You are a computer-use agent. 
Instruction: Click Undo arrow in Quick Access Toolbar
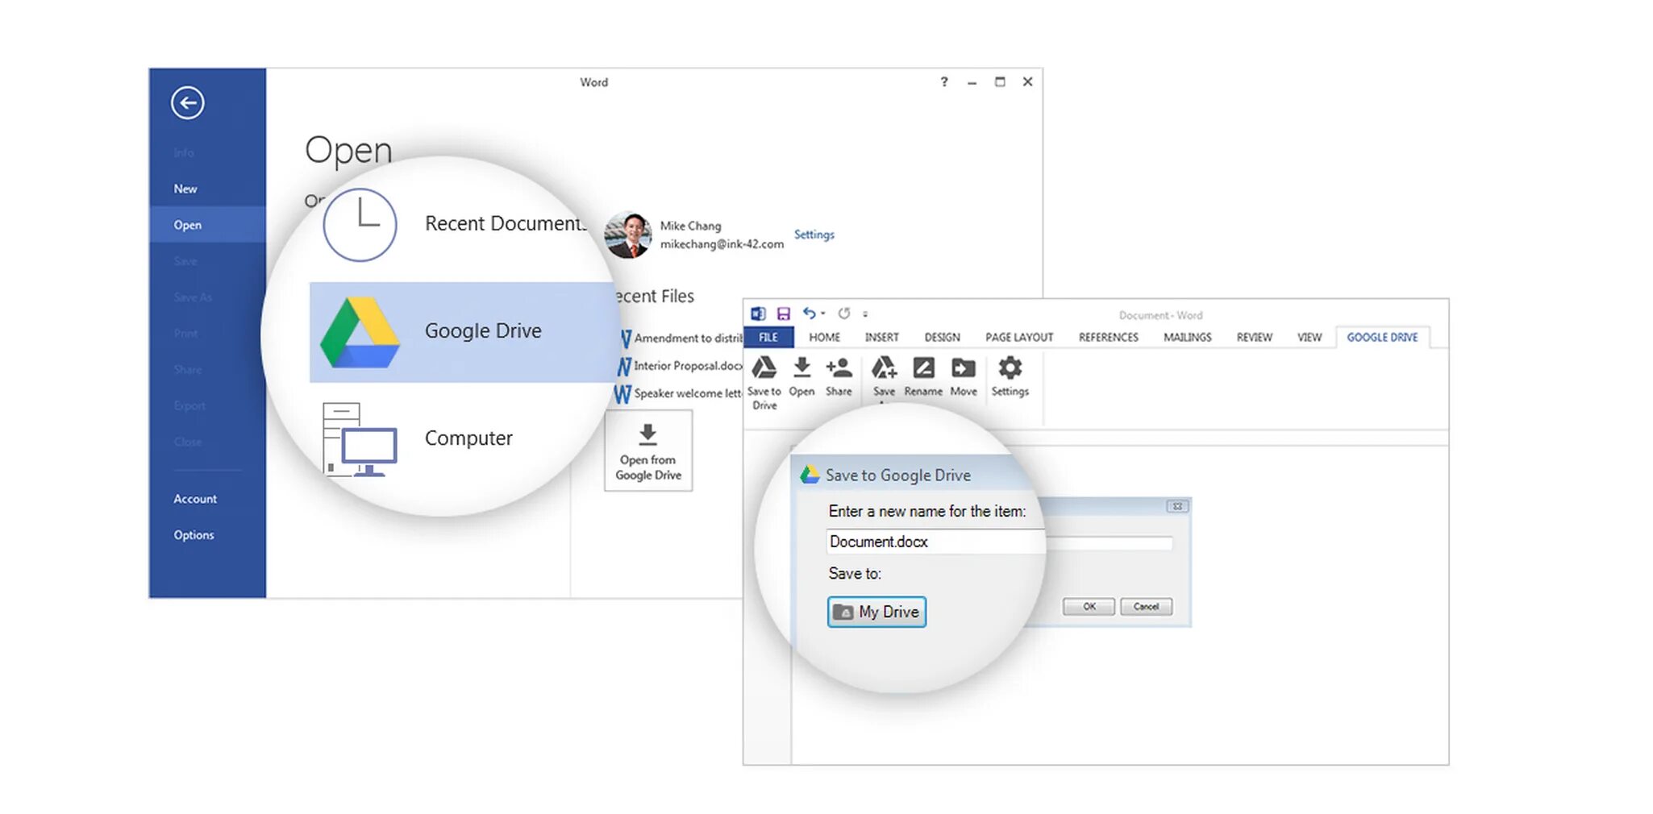pyautogui.click(x=809, y=314)
